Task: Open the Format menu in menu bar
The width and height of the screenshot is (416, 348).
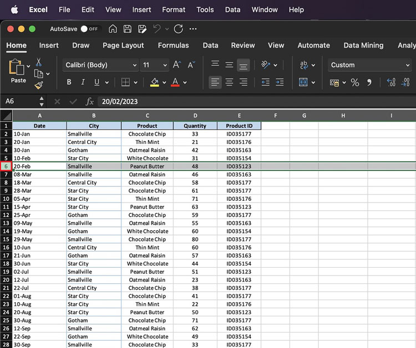Action: tap(174, 10)
